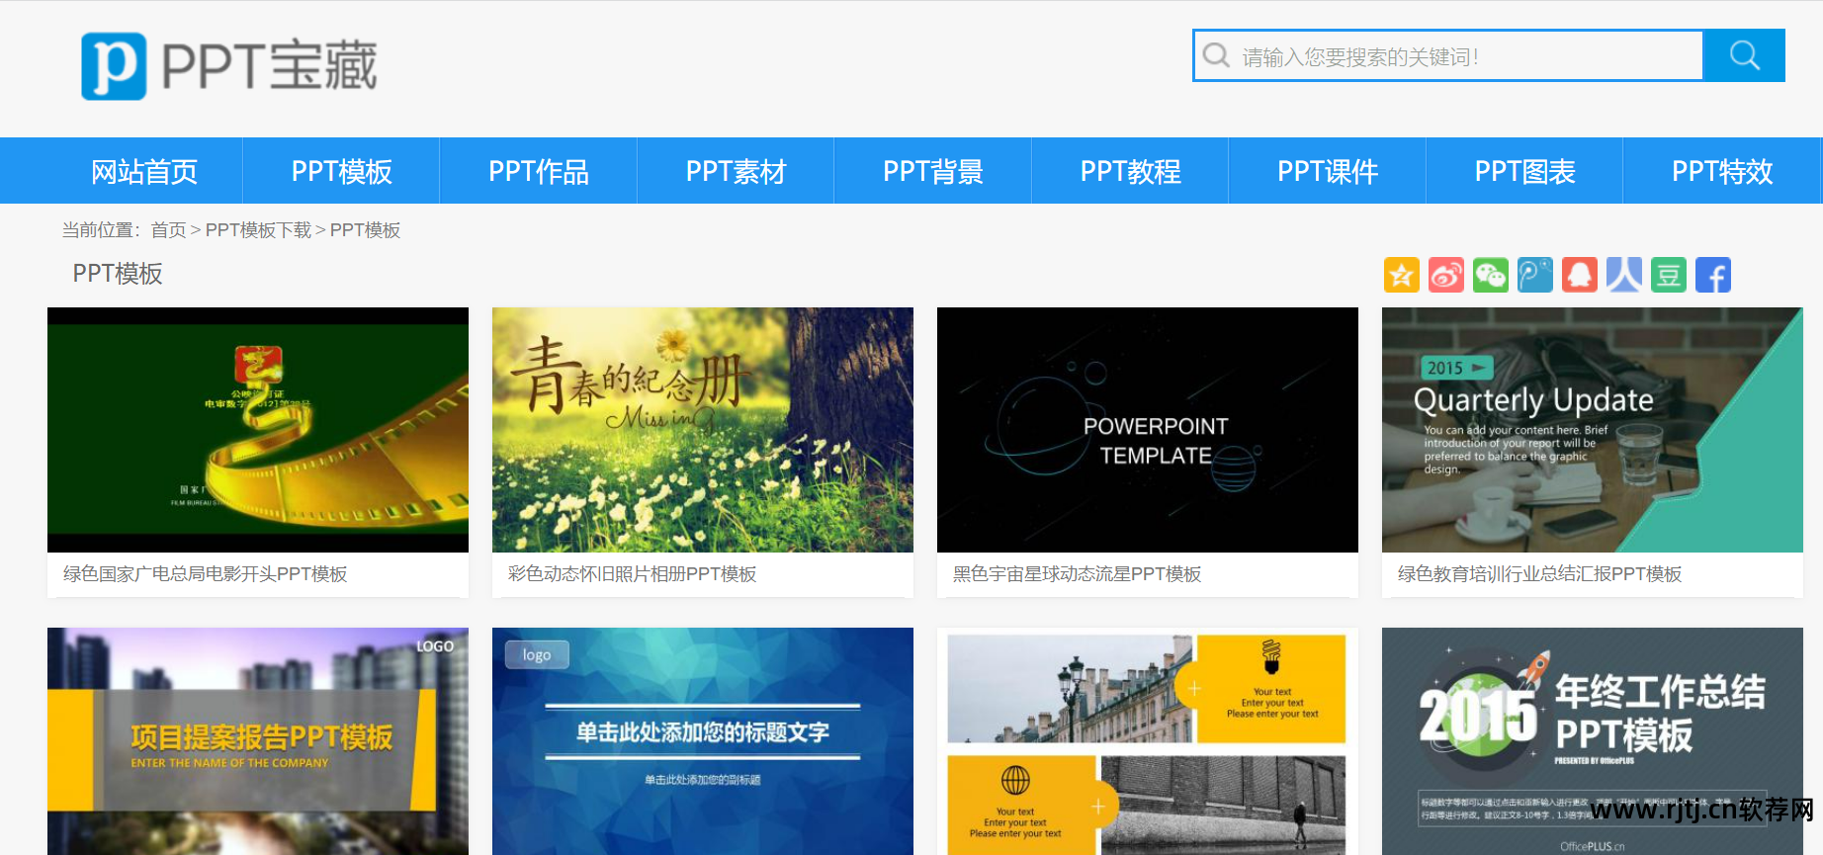Click the PPT模板 section heading
This screenshot has width=1823, height=855.
(118, 274)
